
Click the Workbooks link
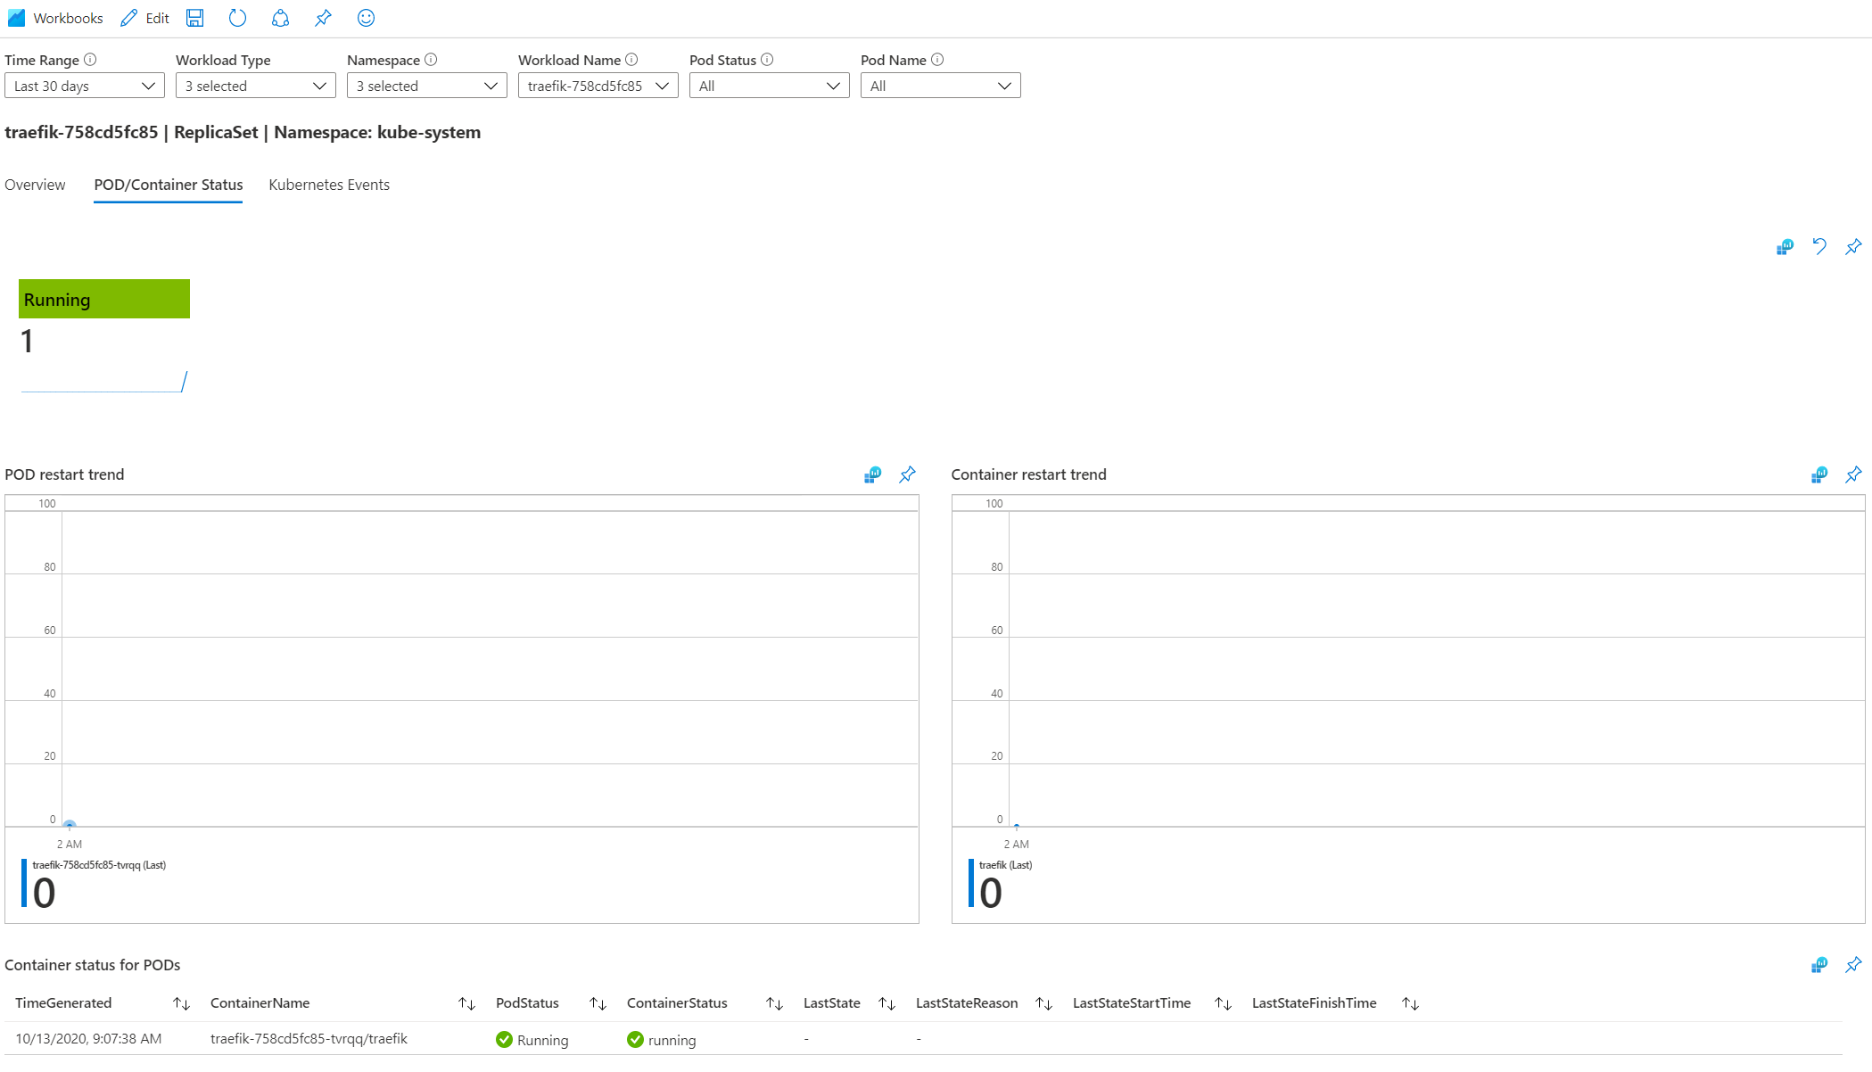point(55,18)
